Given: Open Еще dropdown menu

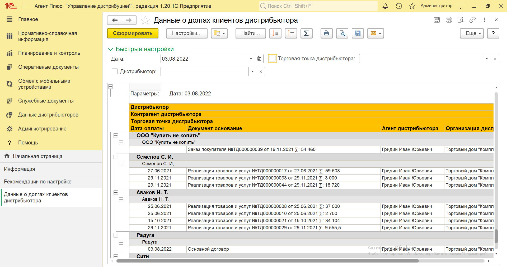Looking at the screenshot, I should tap(472, 33).
